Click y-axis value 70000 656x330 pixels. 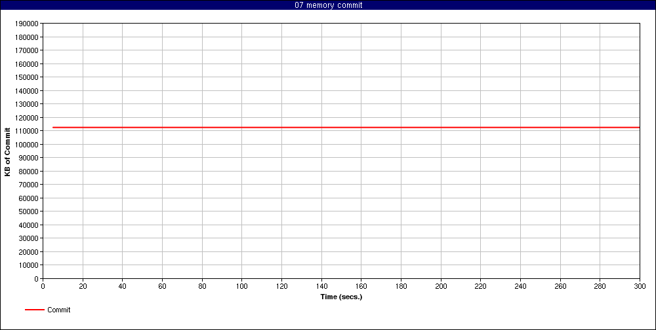click(x=28, y=185)
